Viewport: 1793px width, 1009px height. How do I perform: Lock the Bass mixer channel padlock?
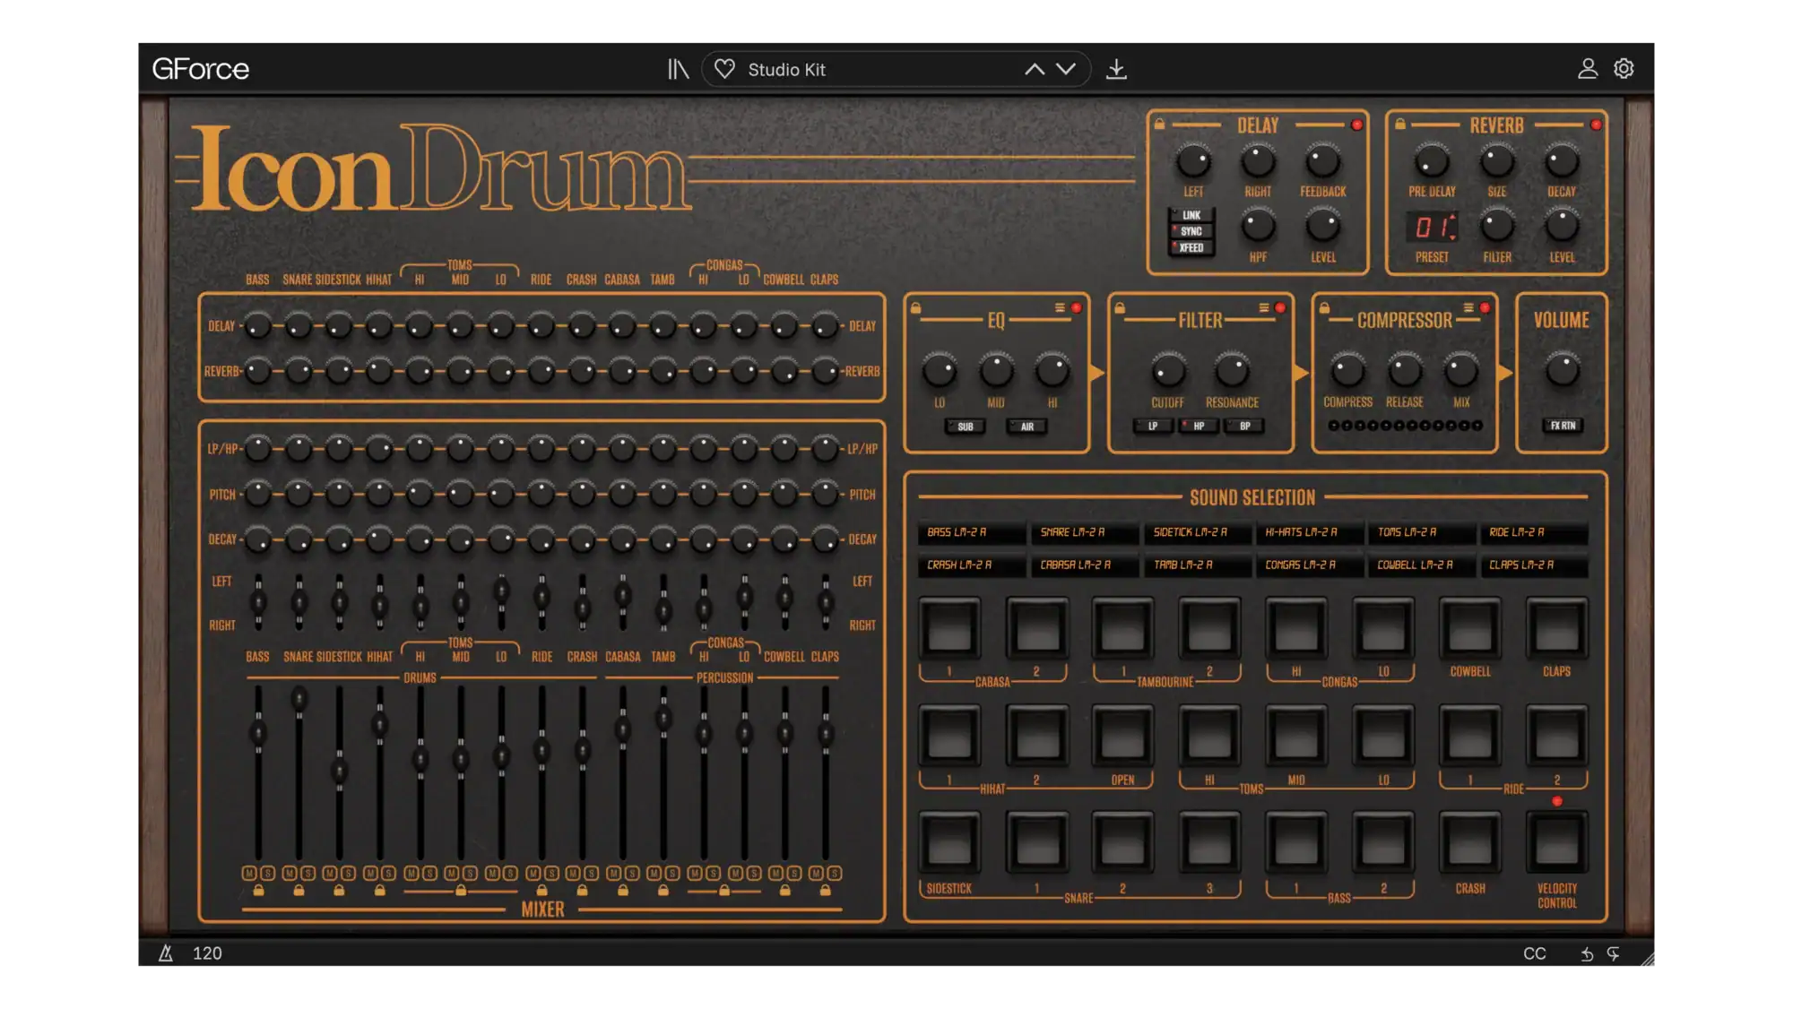tap(258, 891)
